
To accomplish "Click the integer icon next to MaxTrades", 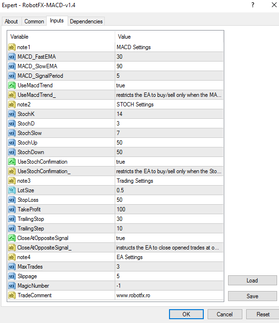I will tap(12, 267).
